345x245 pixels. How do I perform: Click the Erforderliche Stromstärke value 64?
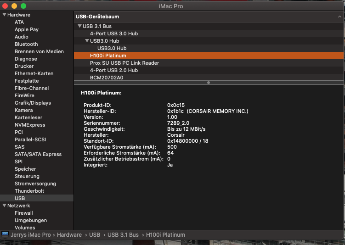coord(170,153)
